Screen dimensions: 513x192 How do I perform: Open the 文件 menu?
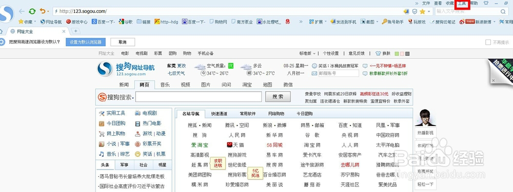pyautogui.click(x=426, y=3)
